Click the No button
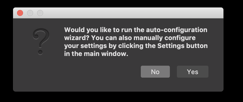This screenshot has height=102, width=243. tap(155, 72)
